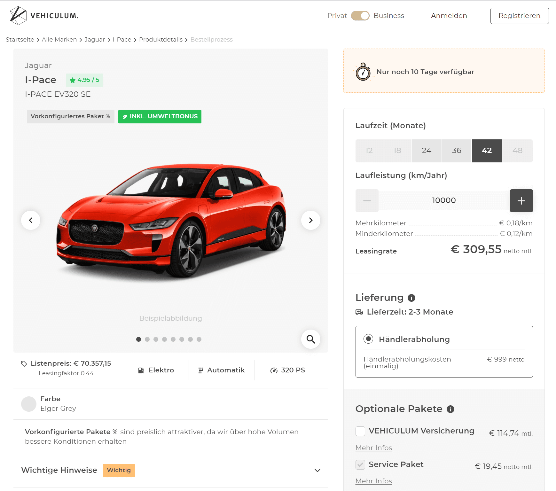Toggle the Privat/Business switch
Image resolution: width=556 pixels, height=491 pixels.
[x=360, y=16]
